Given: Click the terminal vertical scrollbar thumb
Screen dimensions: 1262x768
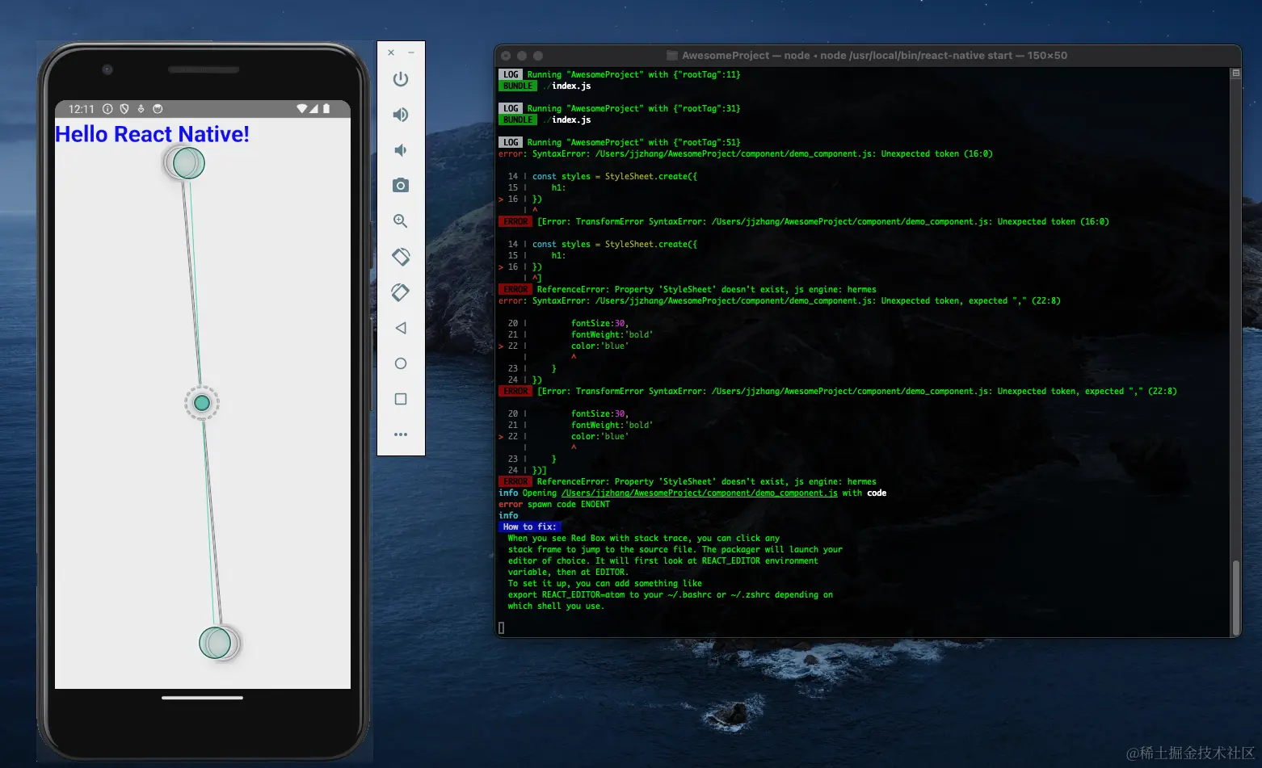Looking at the screenshot, I should tap(1235, 598).
